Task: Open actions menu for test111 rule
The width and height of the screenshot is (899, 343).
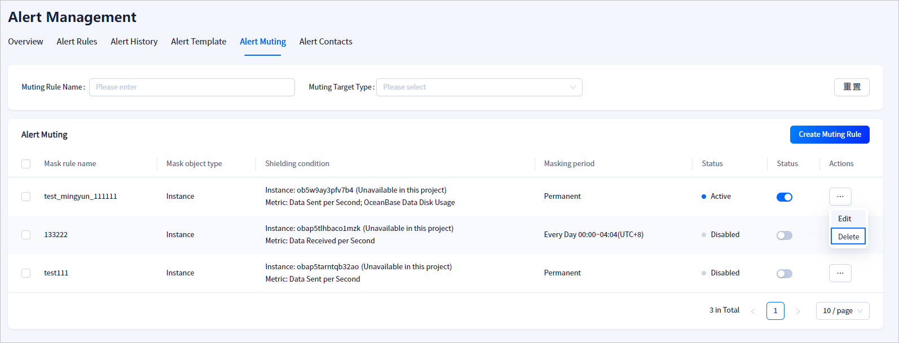Action: tap(840, 273)
